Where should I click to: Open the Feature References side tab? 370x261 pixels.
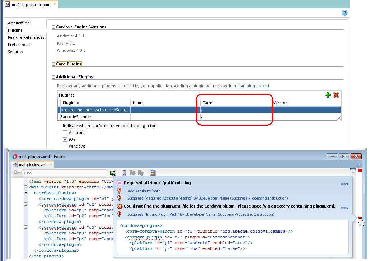26,37
